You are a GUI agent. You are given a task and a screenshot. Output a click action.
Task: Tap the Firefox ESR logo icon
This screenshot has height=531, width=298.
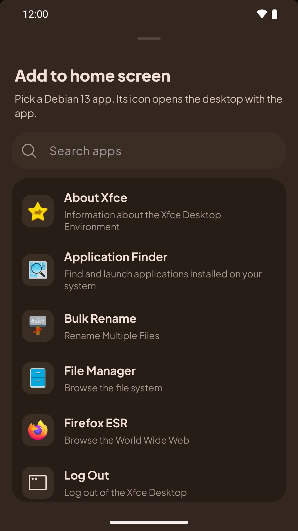(38, 430)
